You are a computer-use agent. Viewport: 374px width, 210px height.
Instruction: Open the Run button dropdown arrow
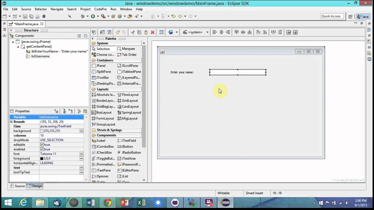click(x=97, y=16)
